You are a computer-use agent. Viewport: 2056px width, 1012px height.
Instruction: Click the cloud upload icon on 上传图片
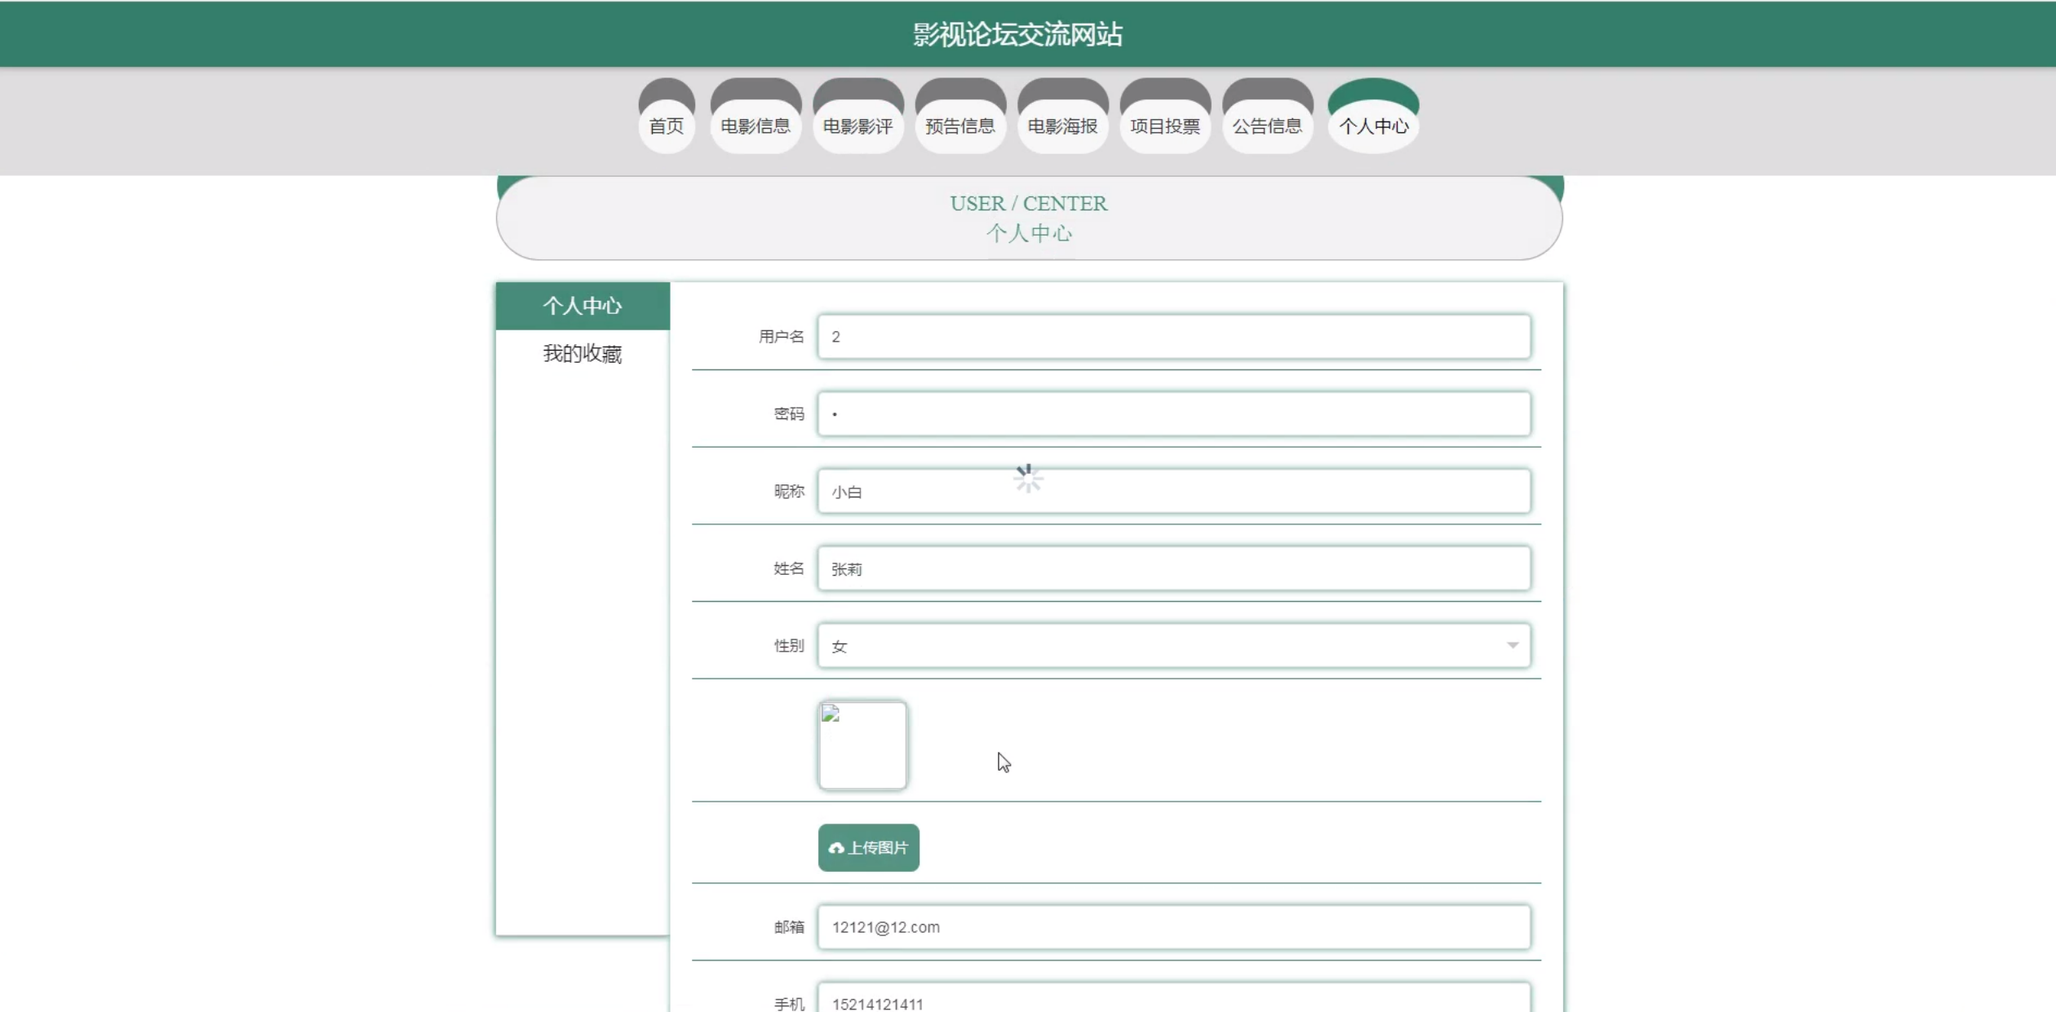[x=835, y=848]
